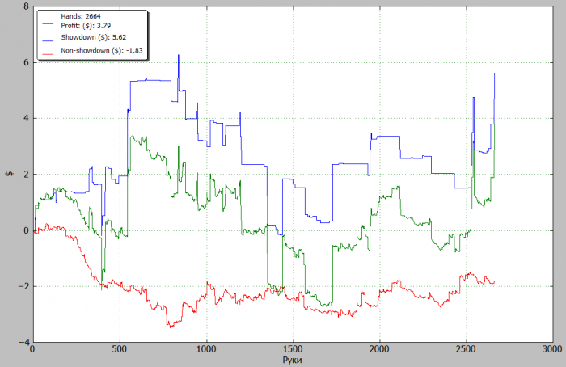Viewport: 566px width, 367px height.
Task: Click the y-axis tick label −4
Action: 23,342
